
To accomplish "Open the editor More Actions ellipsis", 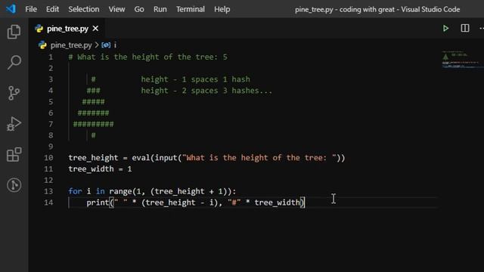I will (482, 29).
